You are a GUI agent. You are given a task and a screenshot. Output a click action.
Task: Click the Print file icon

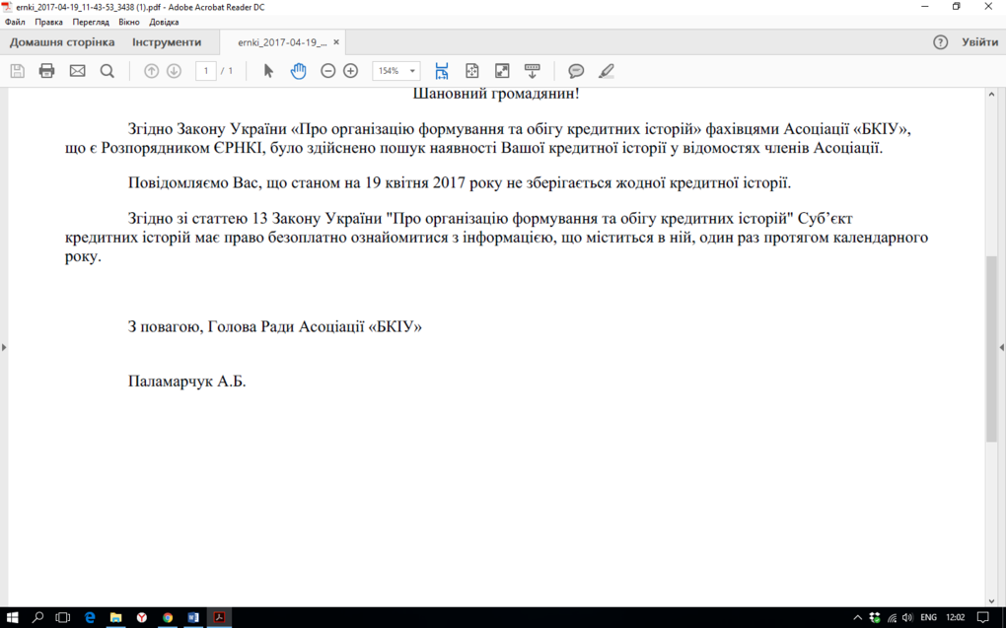(x=46, y=71)
